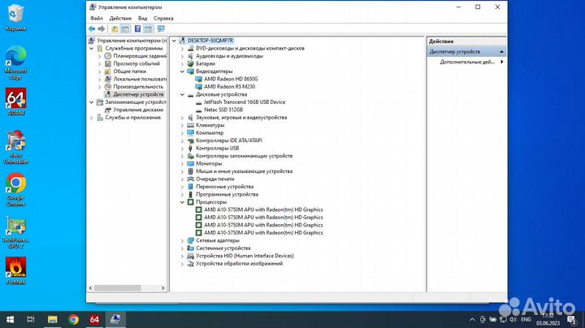This screenshot has width=585, height=328.
Task: Open AIDA64 desktop icon
Action: point(15,101)
